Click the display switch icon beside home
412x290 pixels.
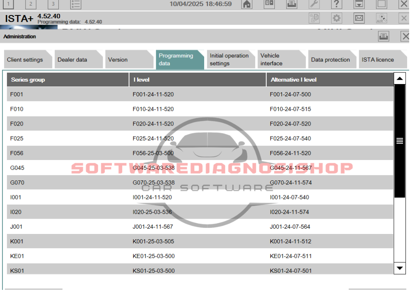pyautogui.click(x=270, y=4)
